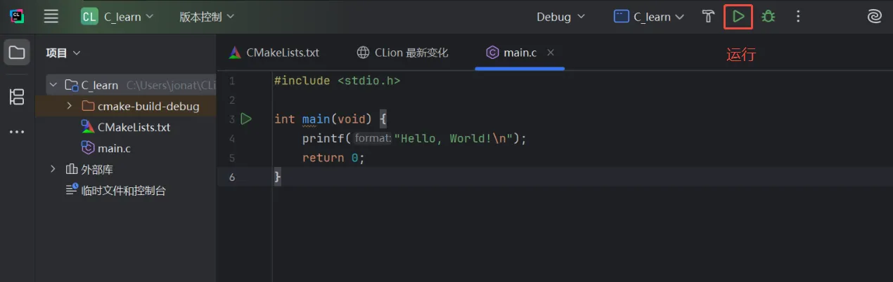Click line number 6 in gutter
This screenshot has width=893, height=282.
click(x=231, y=177)
